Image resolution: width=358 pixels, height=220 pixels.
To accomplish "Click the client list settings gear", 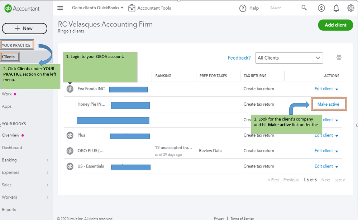I will pos(339,57).
